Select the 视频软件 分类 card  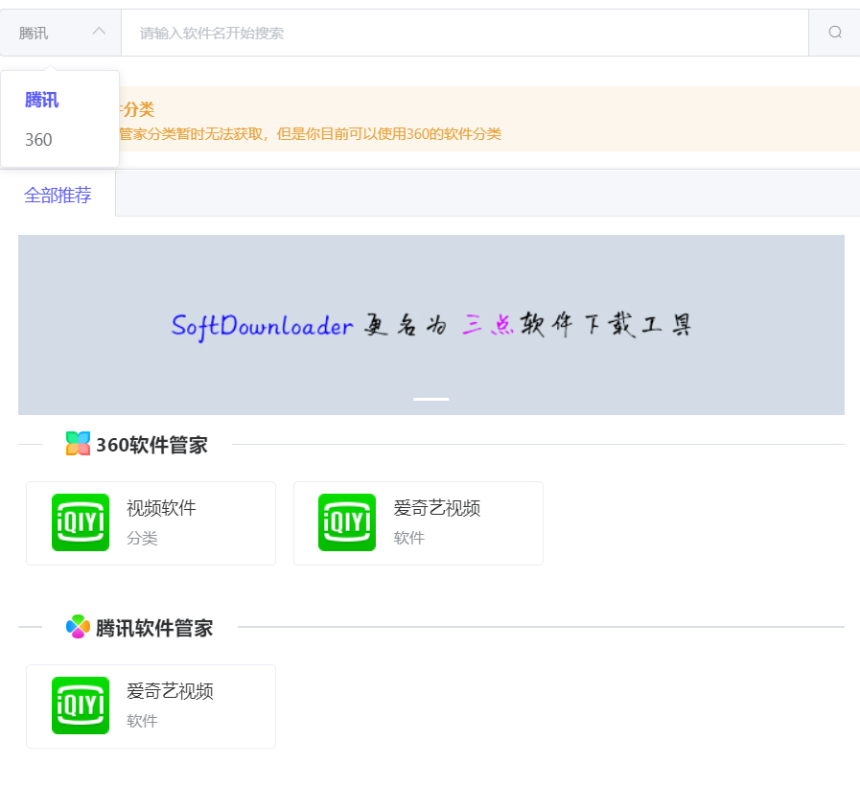click(x=151, y=522)
